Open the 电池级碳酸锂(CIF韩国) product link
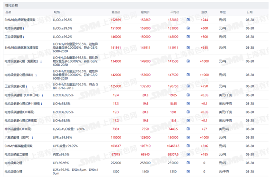The height and width of the screenshot is (177, 269). pos(19,112)
